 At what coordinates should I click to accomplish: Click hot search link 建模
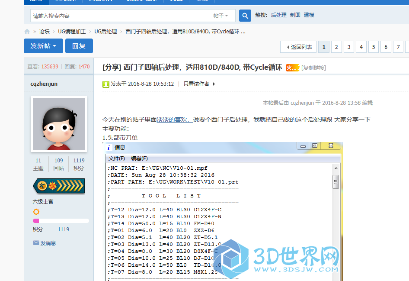[309, 15]
